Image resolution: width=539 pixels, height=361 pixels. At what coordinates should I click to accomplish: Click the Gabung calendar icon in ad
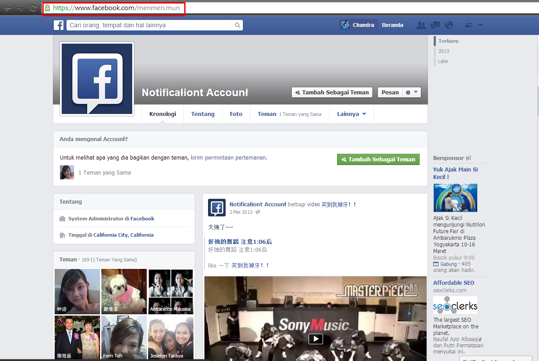tap(436, 264)
